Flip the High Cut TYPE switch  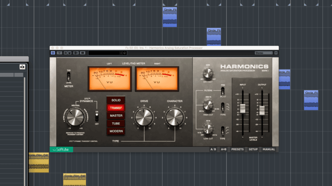[223, 107]
